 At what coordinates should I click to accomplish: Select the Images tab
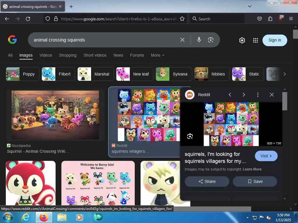pos(26,55)
